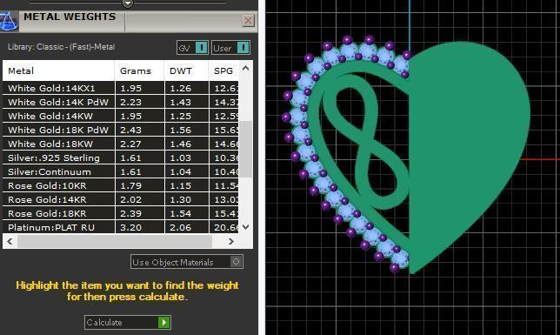Click the DWT column header

coord(186,70)
